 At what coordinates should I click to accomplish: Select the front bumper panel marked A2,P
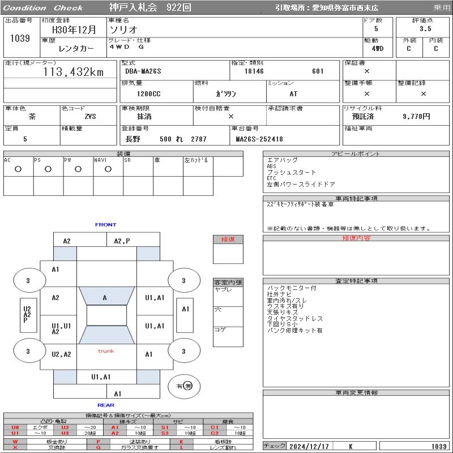point(122,241)
